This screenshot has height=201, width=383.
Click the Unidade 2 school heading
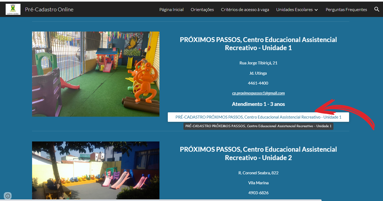click(258, 153)
